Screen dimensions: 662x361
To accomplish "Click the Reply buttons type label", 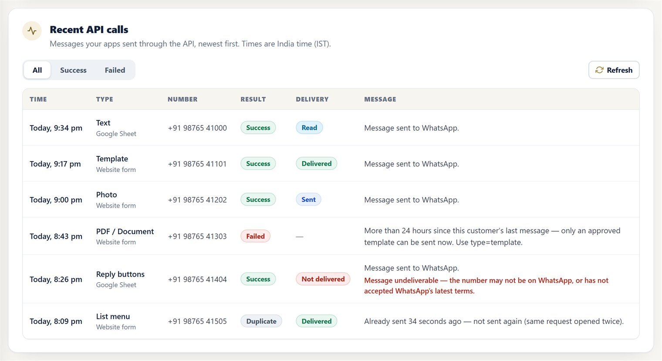I will (x=120, y=274).
